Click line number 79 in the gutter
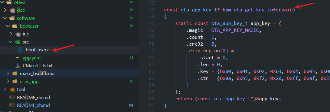This screenshot has height=112, width=330. pos(152,51)
